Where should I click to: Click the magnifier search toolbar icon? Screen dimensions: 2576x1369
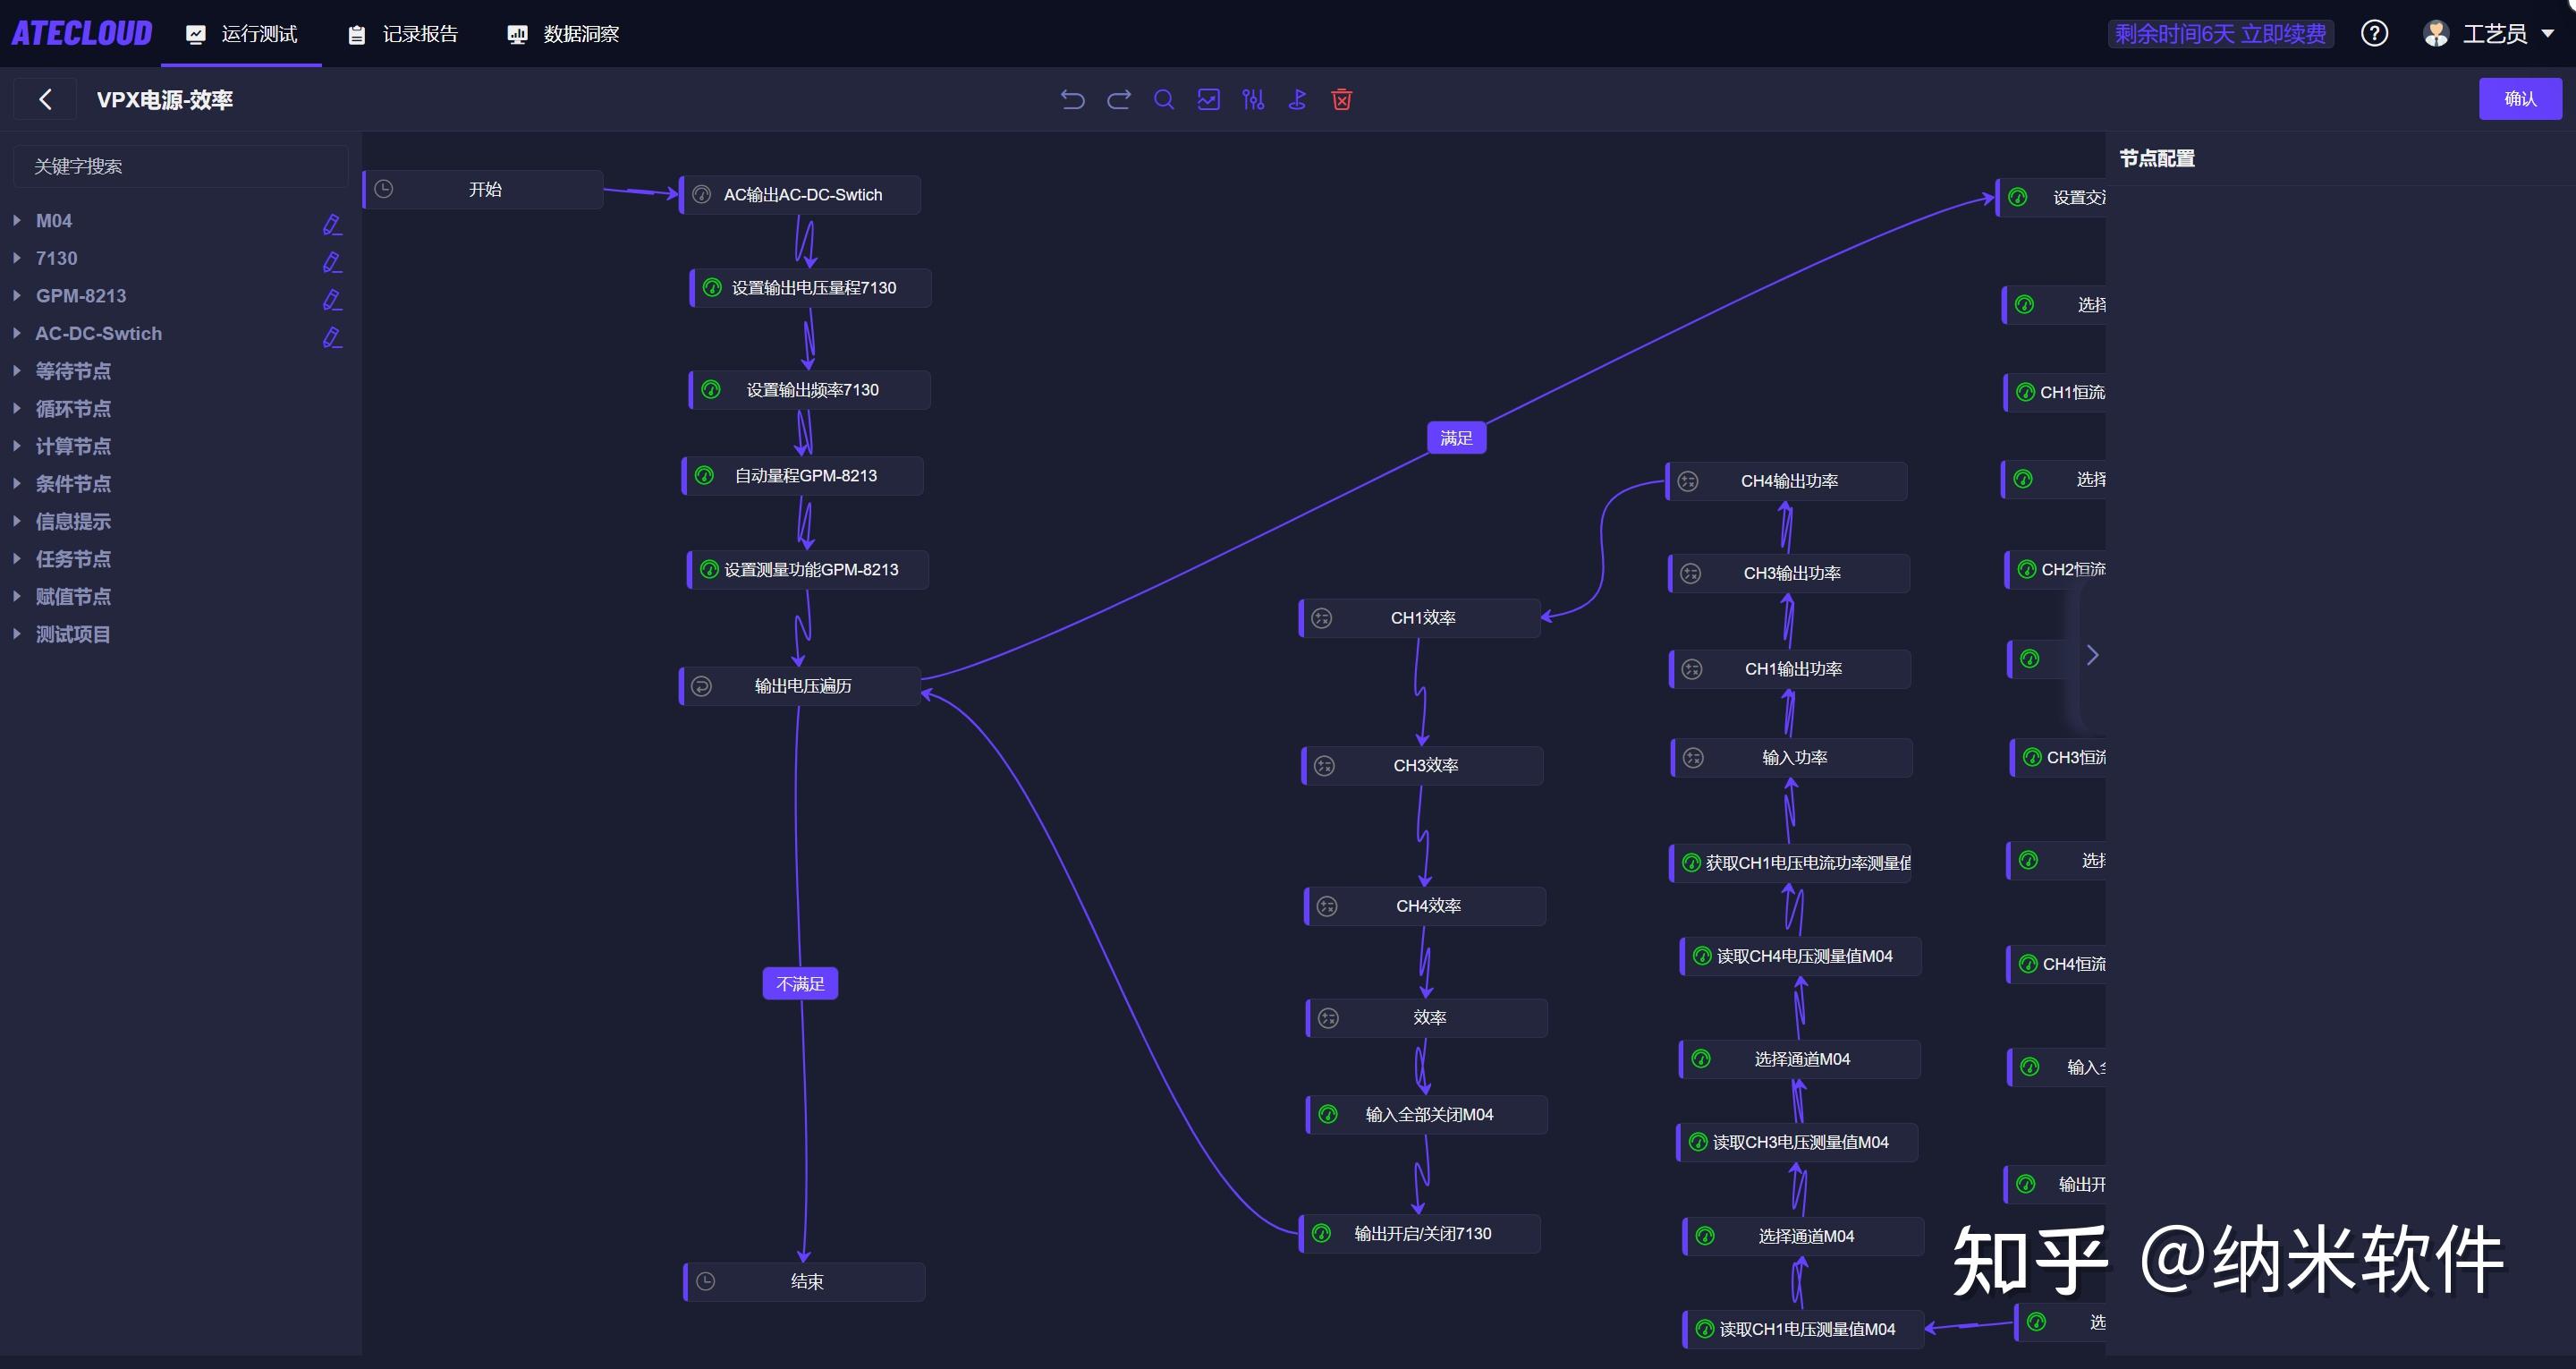click(x=1164, y=99)
